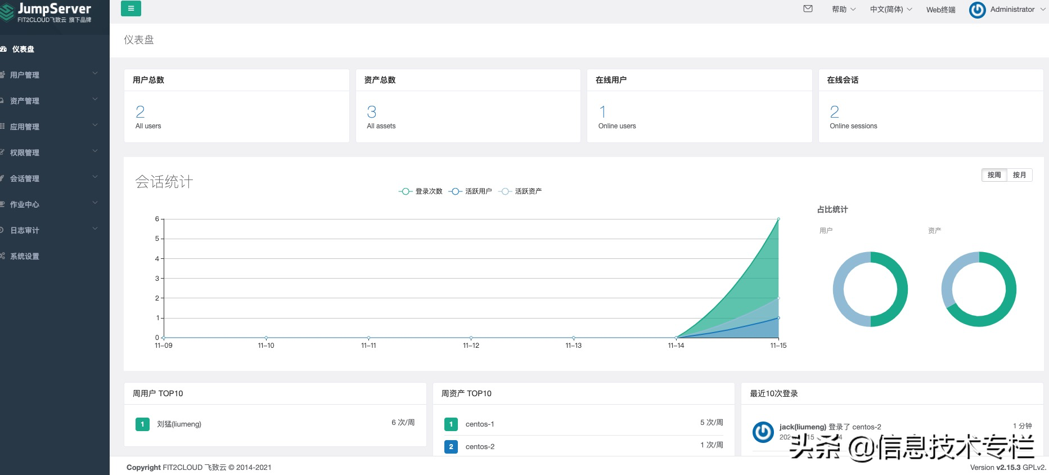Click the 11-14 point on chart axis
The height and width of the screenshot is (475, 1049).
coord(676,338)
